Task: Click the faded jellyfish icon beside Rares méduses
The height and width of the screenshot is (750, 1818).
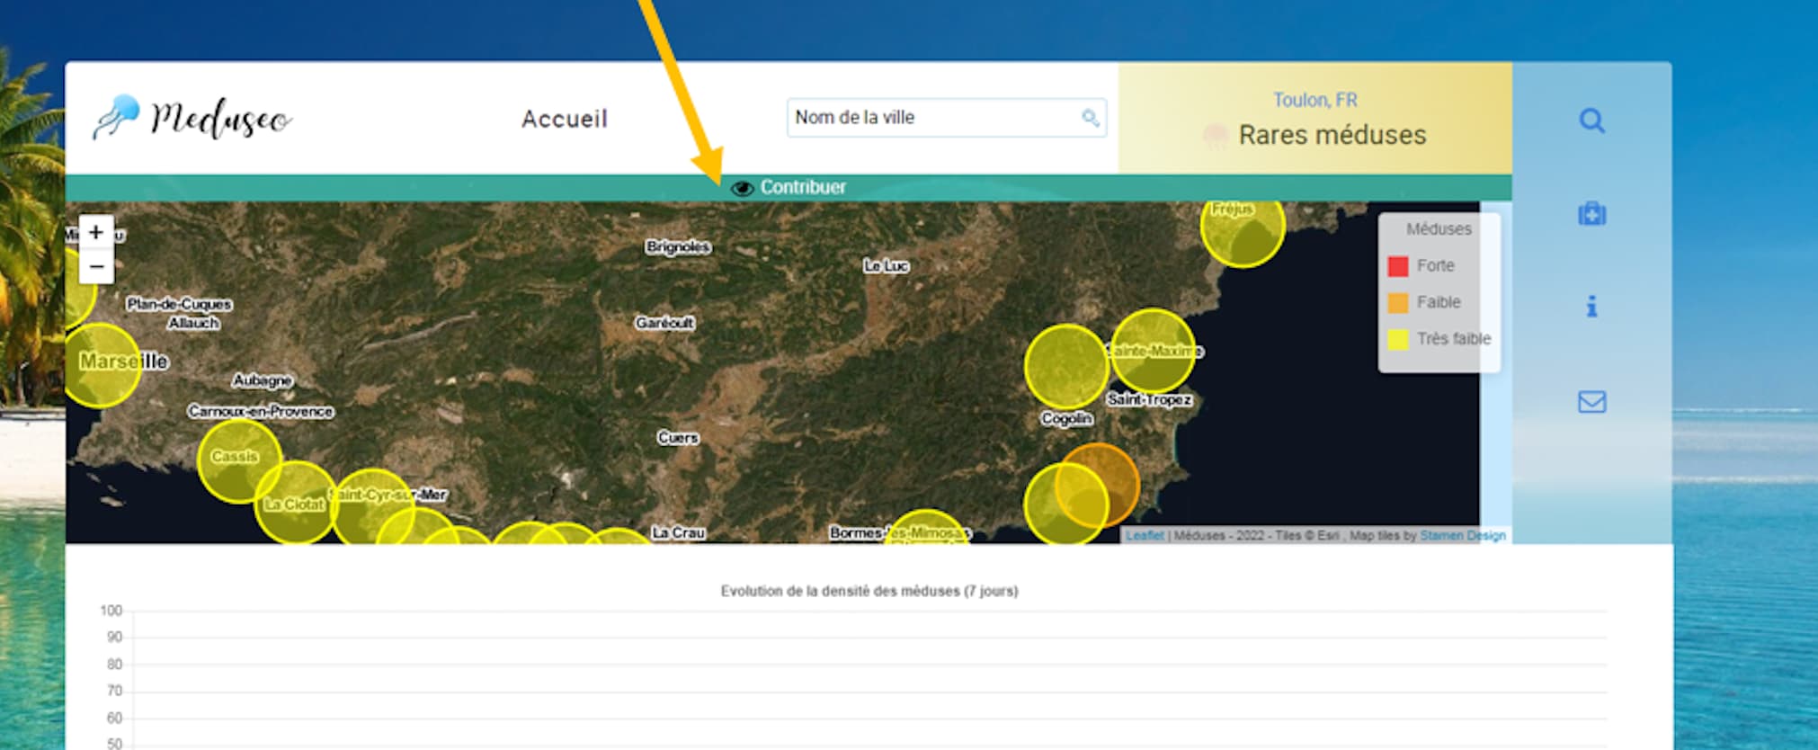Action: [x=1215, y=136]
